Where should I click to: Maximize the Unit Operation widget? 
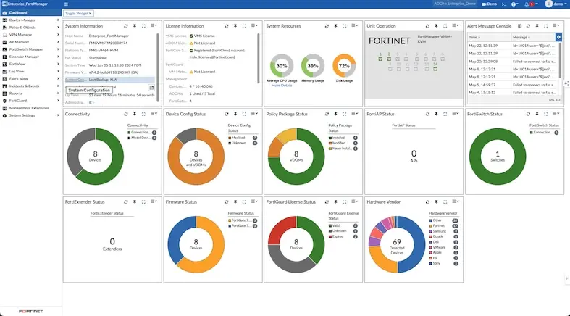(x=445, y=26)
